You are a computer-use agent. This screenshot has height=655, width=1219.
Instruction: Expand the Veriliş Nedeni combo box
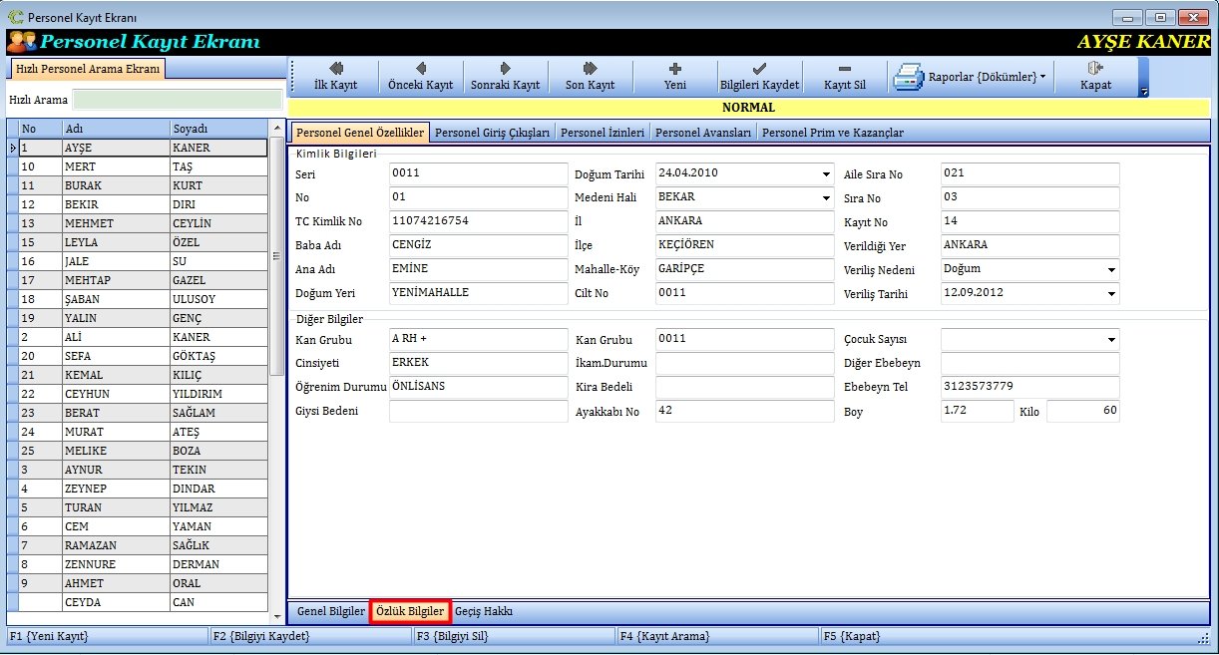(x=1110, y=270)
